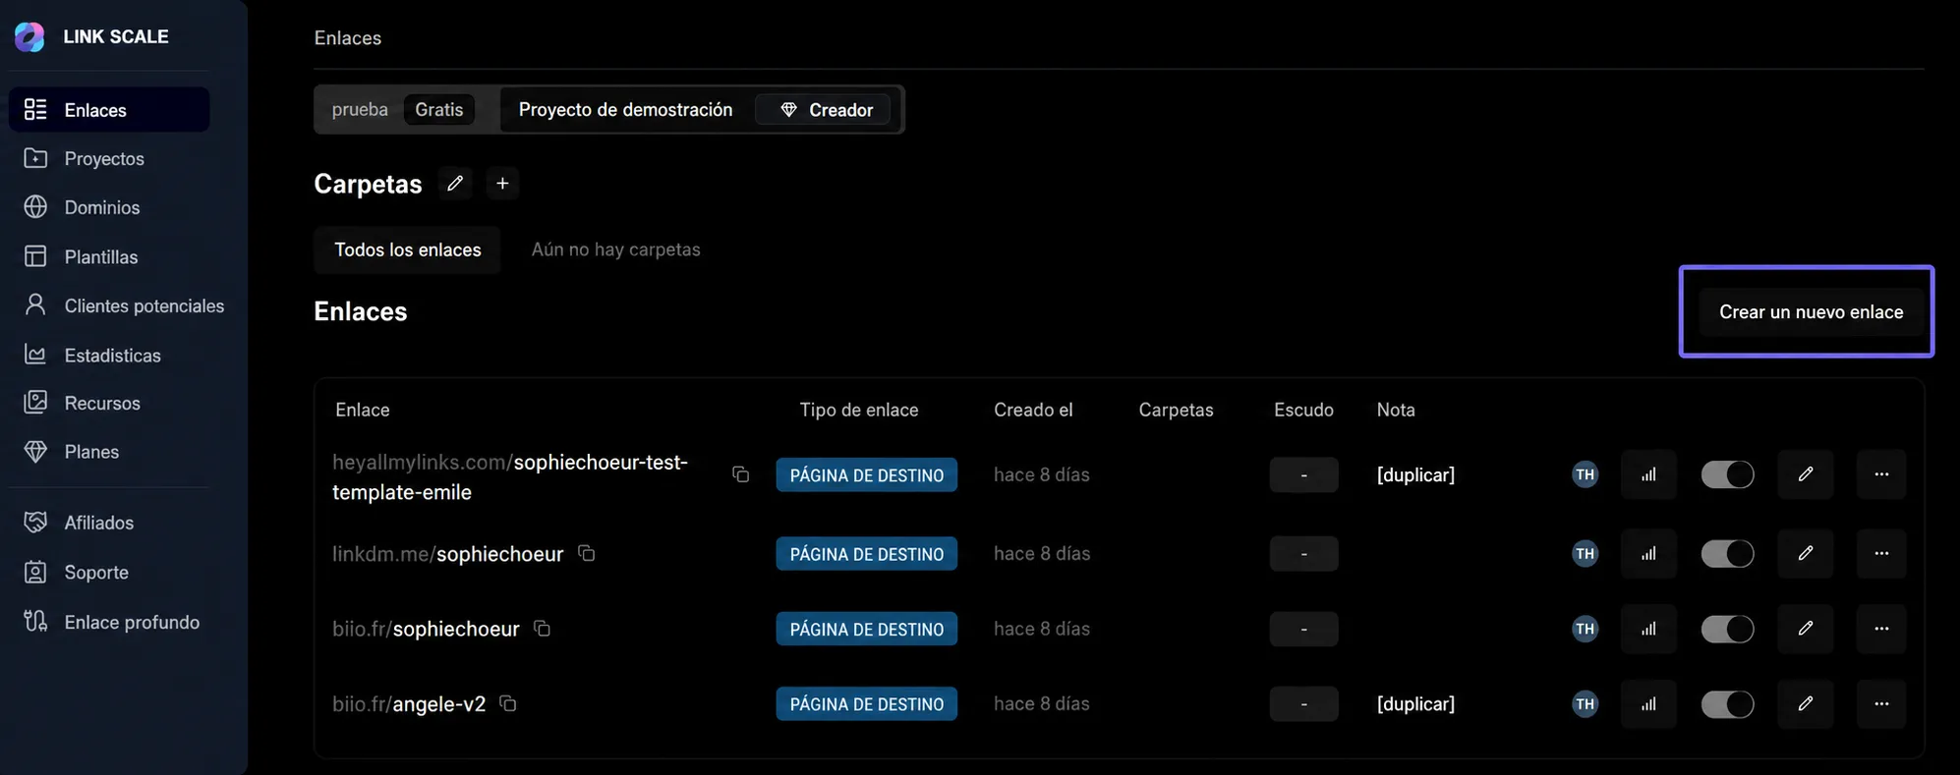Edit folders with the pencil icon beside Carpetas
The height and width of the screenshot is (775, 1960).
click(455, 184)
